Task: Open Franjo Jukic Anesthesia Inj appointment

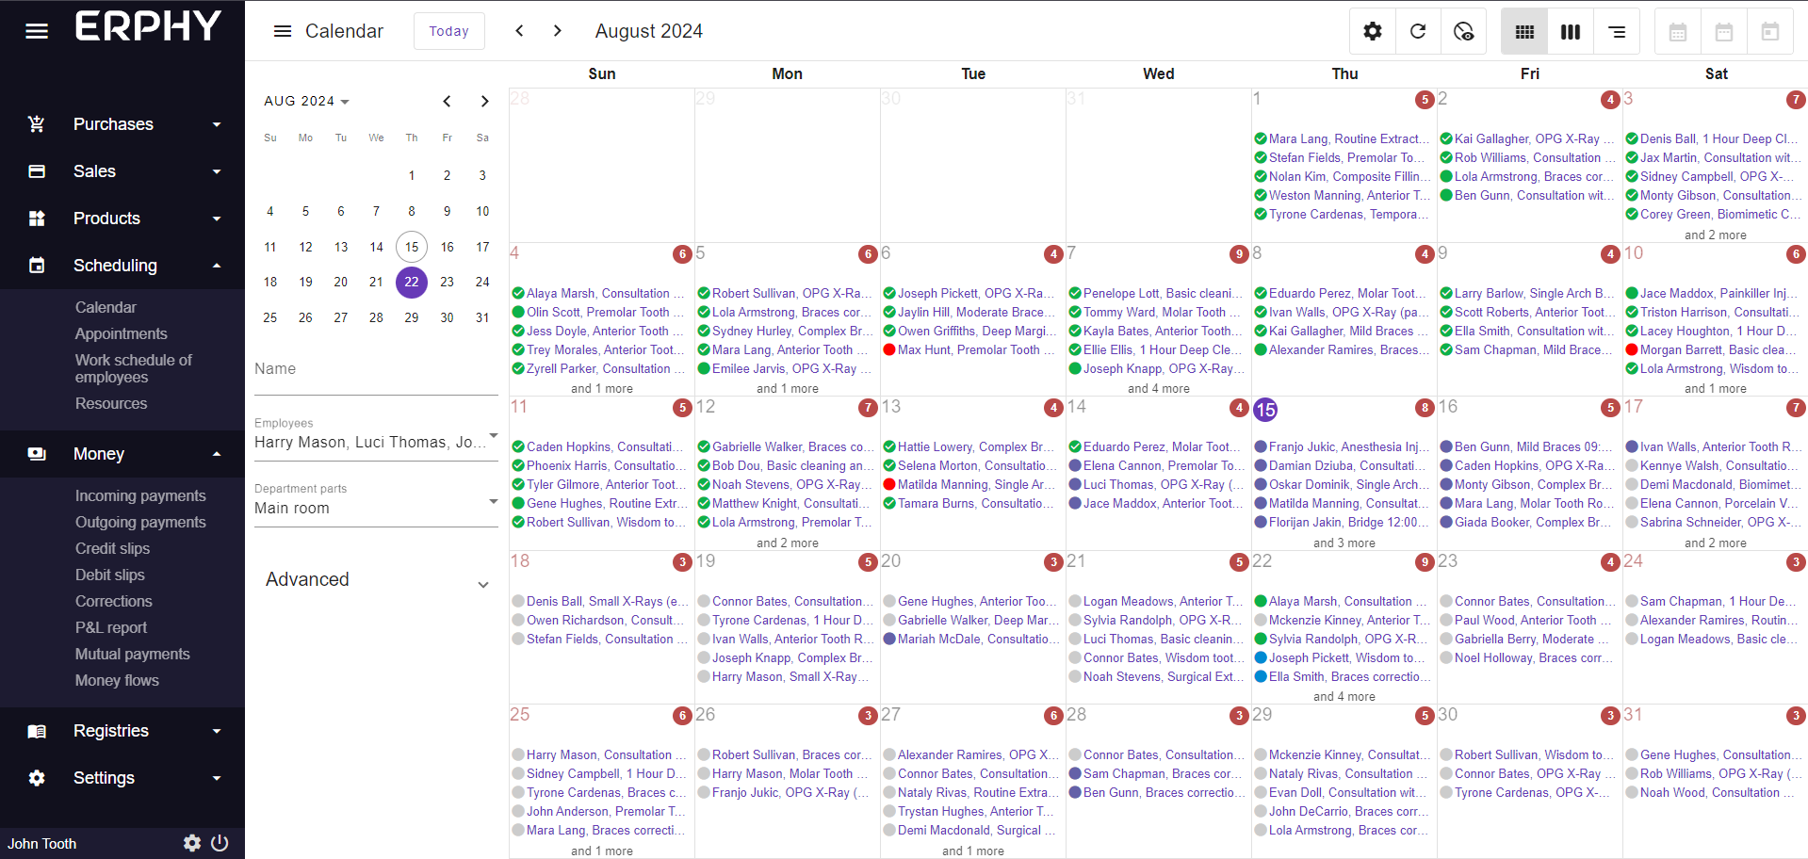Action: (x=1342, y=446)
